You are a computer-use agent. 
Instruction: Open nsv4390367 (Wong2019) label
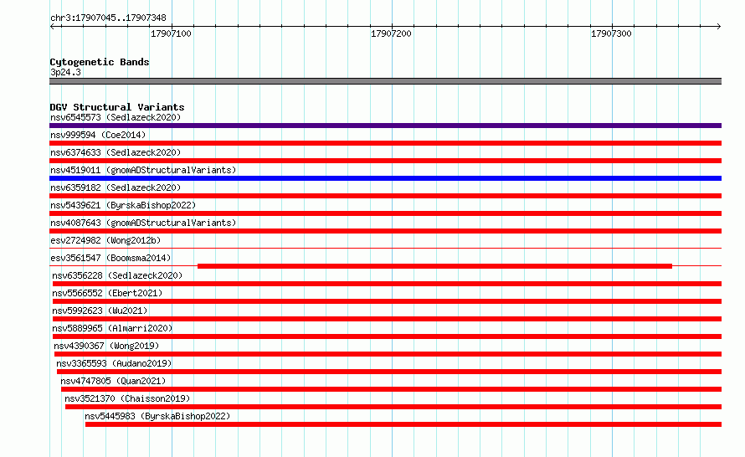[106, 346]
